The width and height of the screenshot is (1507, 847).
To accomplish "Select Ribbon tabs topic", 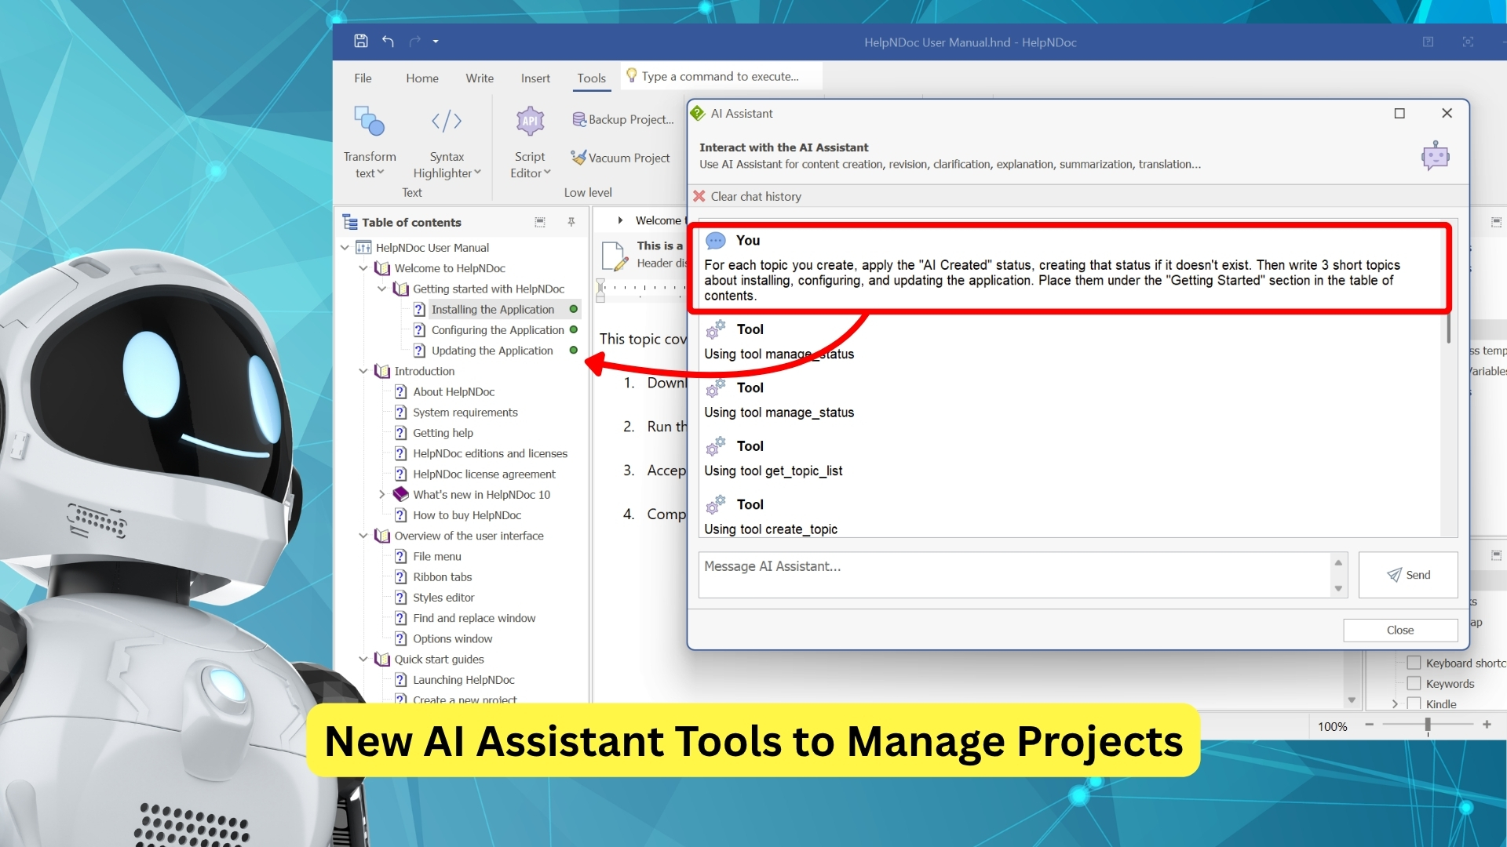I will [443, 577].
